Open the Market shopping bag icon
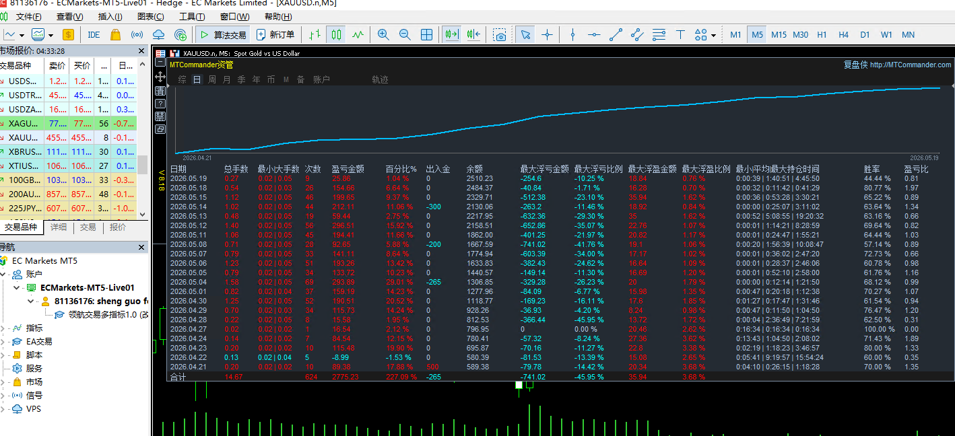This screenshot has width=955, height=436. click(115, 34)
